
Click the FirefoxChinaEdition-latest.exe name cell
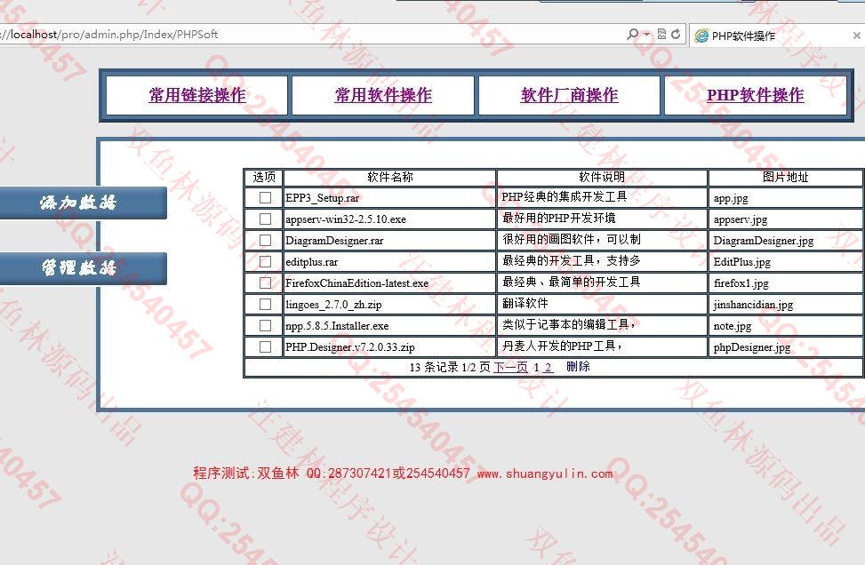[389, 282]
